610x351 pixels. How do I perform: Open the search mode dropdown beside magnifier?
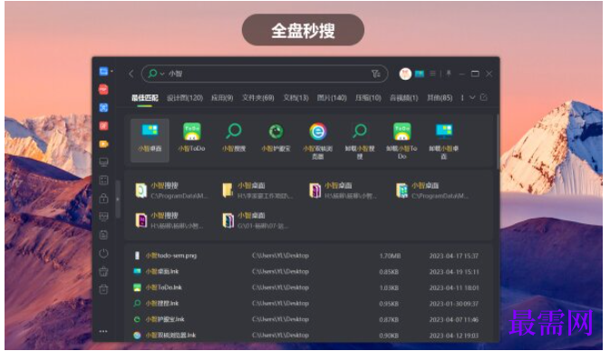pos(162,73)
